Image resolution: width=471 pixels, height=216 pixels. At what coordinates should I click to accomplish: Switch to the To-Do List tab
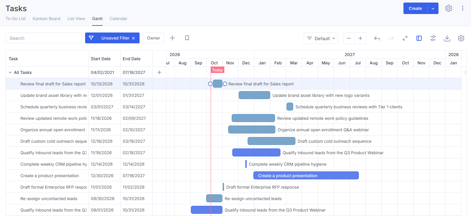pos(16,18)
